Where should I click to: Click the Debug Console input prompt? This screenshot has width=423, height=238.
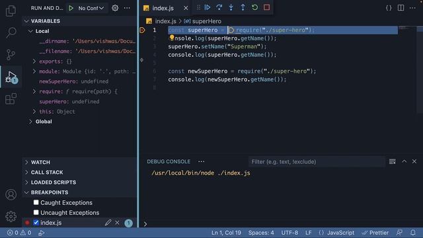coord(280,223)
